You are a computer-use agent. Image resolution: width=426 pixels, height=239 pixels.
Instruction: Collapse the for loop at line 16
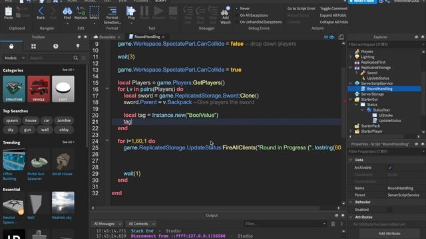coord(106,88)
